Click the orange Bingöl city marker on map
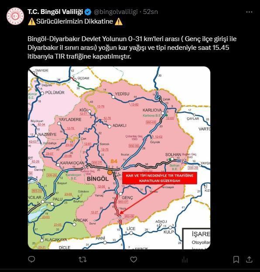 [x=110, y=172]
